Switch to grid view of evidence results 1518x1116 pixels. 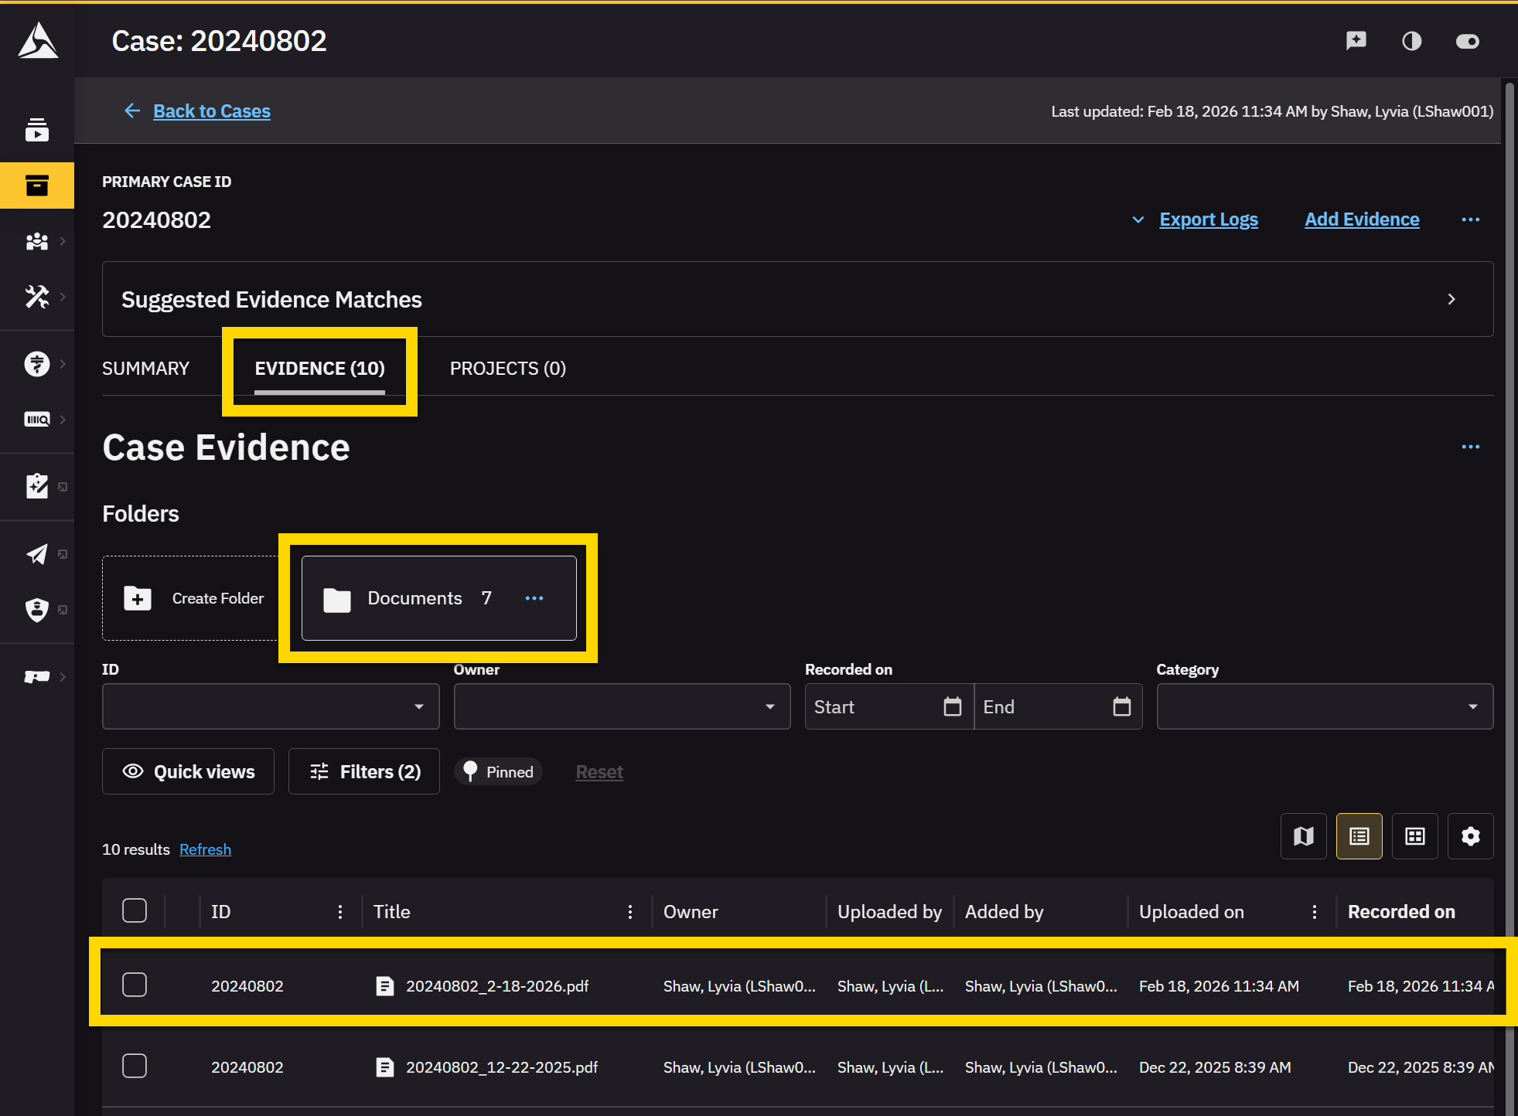[1414, 835]
